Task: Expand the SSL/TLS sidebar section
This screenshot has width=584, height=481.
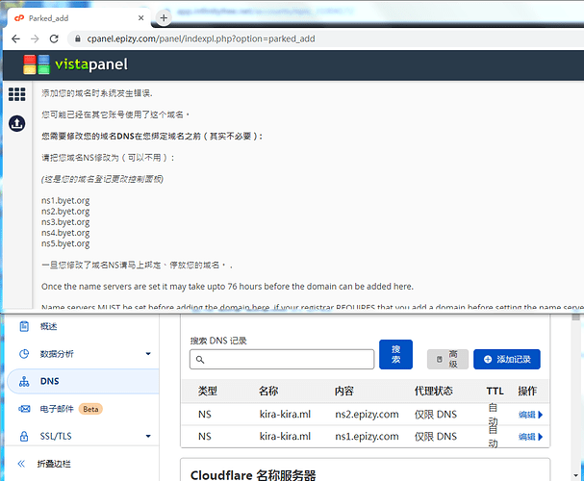Action: click(147, 437)
